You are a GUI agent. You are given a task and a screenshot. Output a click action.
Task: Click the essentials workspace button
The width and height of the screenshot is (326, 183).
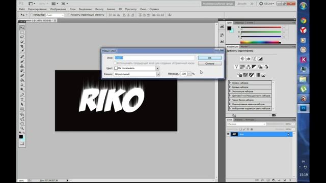(x=218, y=4)
